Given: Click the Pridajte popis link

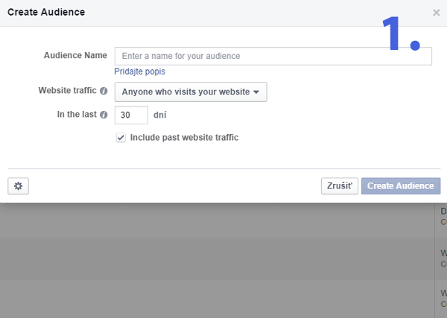Looking at the screenshot, I should (x=139, y=71).
